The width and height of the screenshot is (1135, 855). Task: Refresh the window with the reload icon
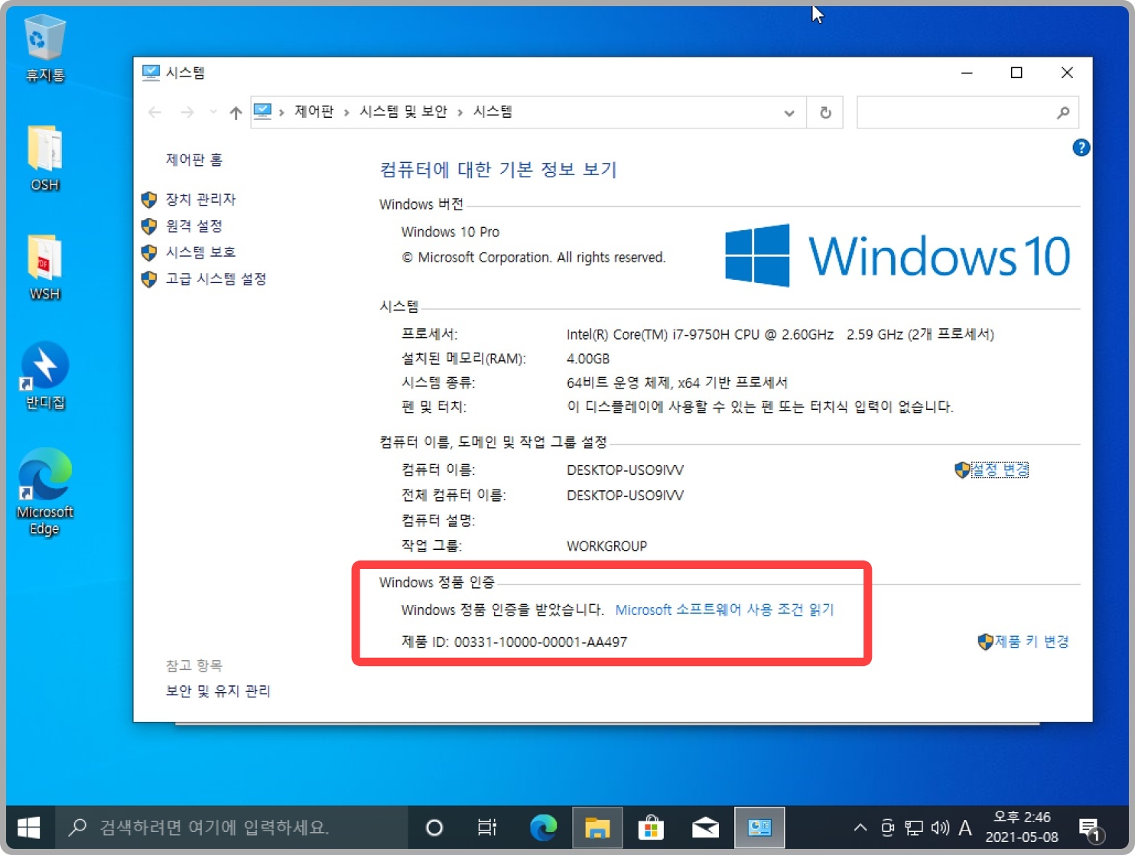pyautogui.click(x=825, y=112)
